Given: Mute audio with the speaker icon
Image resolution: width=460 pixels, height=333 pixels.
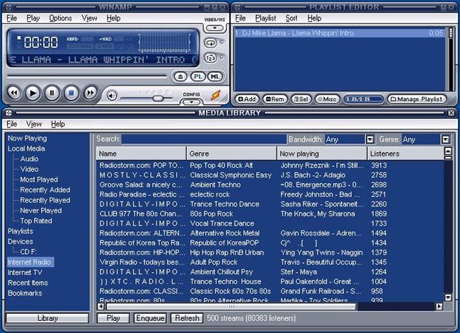Looking at the screenshot, I should [x=112, y=95].
